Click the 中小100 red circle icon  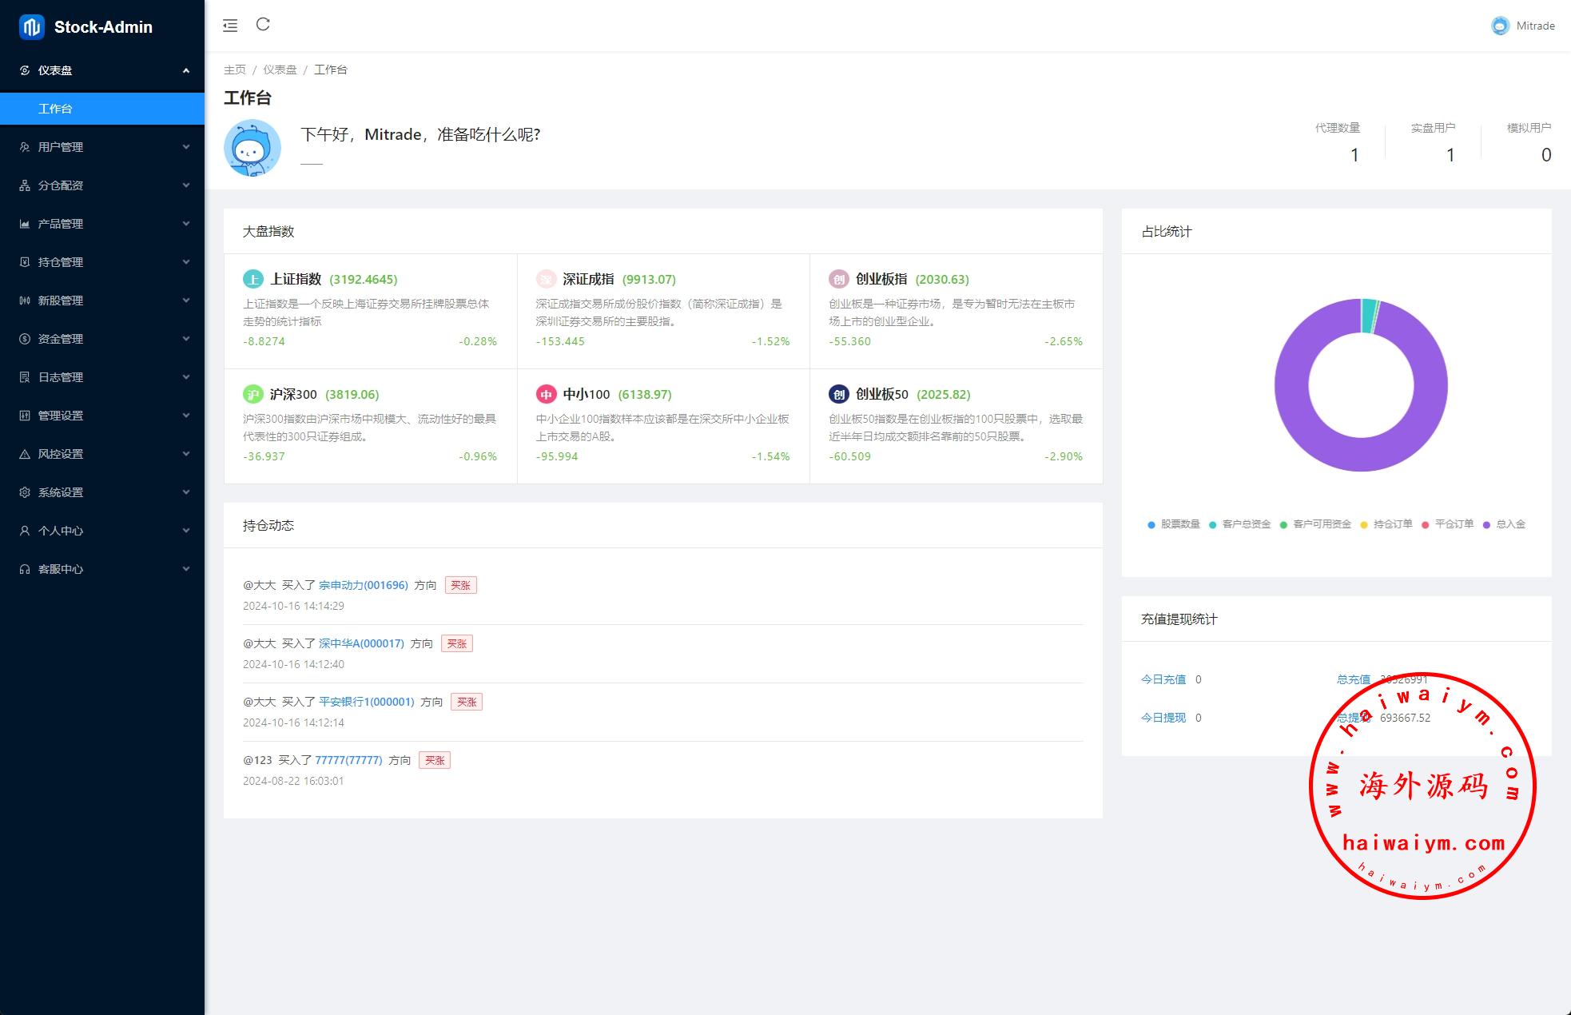point(546,394)
